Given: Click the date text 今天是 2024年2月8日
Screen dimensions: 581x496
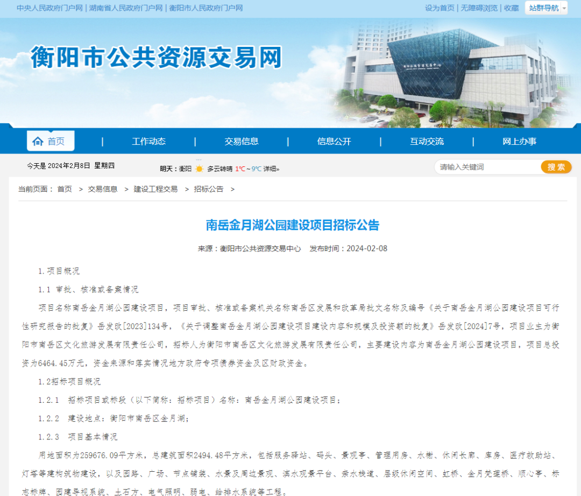Looking at the screenshot, I should [x=59, y=166].
